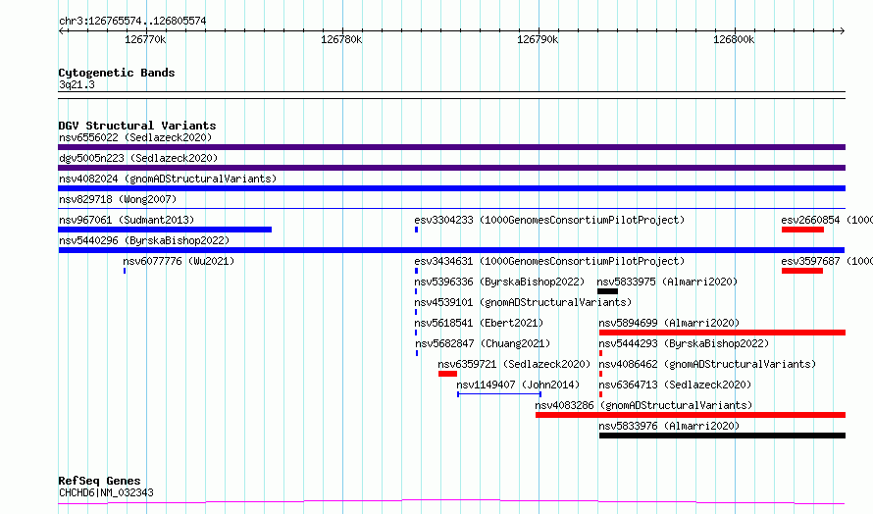873x514 pixels.
Task: Select esv3304233 1000GenomesConsortiumPilotProject label
Action: point(549,220)
